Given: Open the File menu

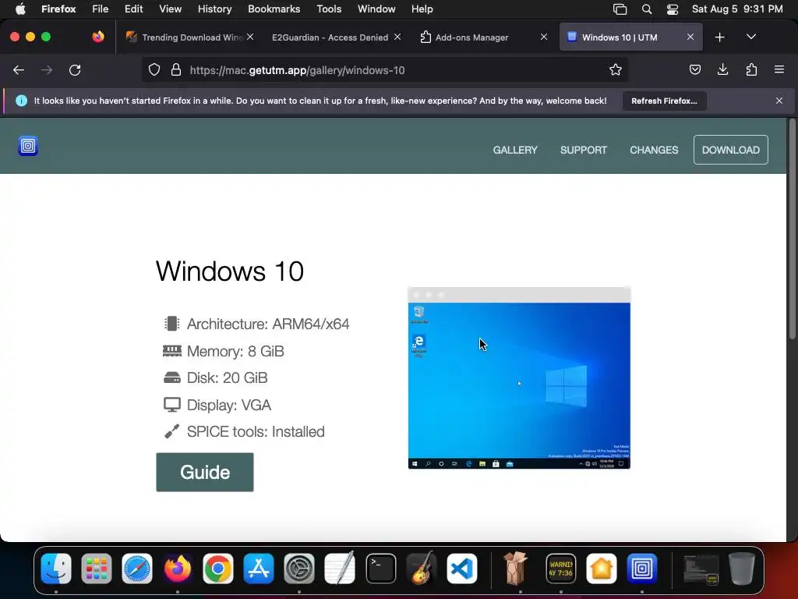Looking at the screenshot, I should [100, 9].
